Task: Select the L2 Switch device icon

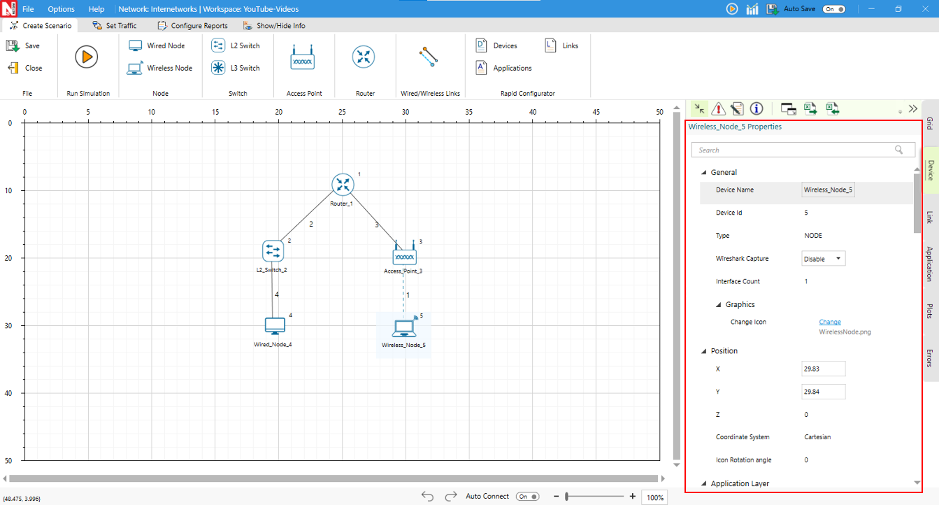Action: point(218,45)
